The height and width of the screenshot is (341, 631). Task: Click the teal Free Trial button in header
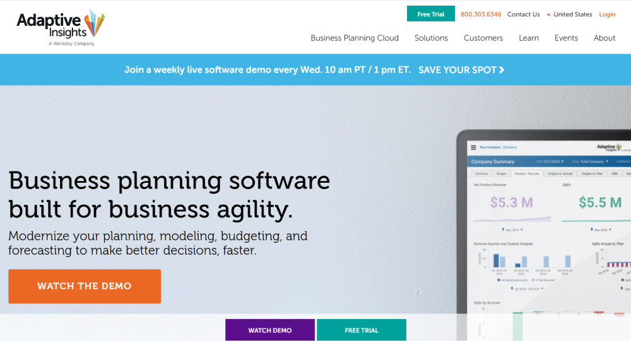[431, 14]
